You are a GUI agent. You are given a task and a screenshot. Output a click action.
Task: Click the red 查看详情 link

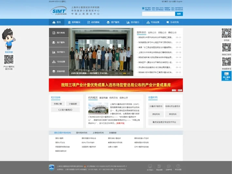[x=120, y=123]
